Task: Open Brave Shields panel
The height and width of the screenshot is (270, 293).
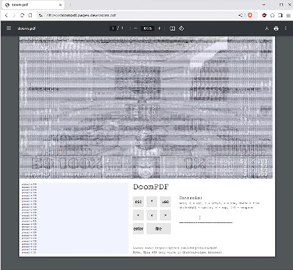Action: [x=250, y=15]
